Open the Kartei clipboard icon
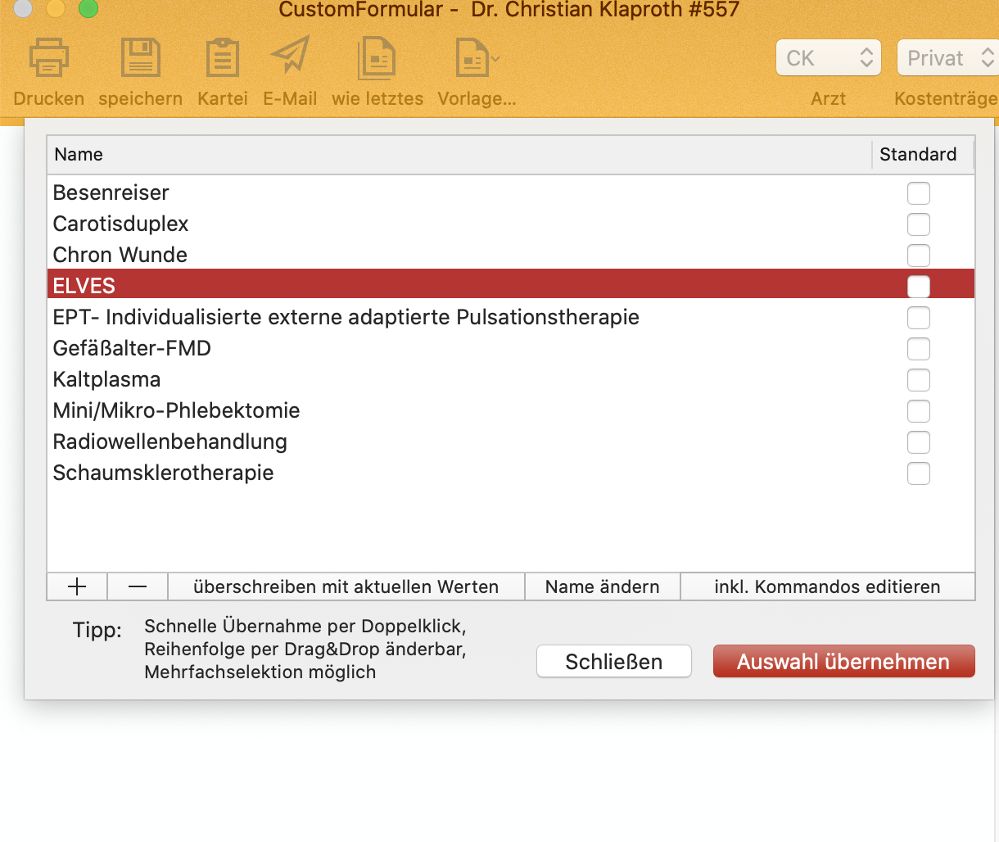 (x=222, y=58)
